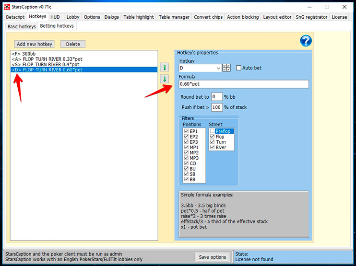This screenshot has height=266, width=356.
Task: Click the StarsCaption app icon in title bar
Action: pyautogui.click(x=7, y=7)
